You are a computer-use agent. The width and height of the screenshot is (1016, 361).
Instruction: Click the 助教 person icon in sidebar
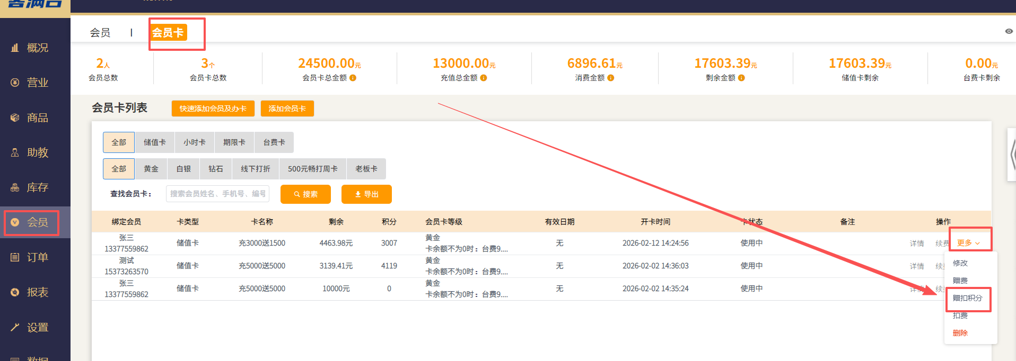point(15,152)
